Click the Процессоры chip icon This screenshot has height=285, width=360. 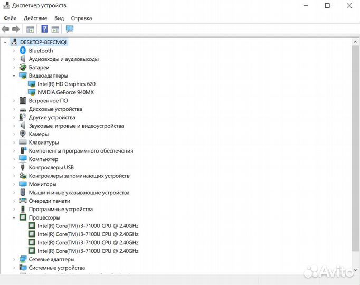tap(23, 217)
